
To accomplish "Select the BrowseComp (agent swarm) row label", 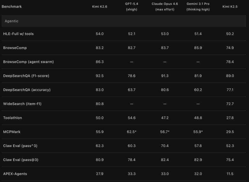I will pyautogui.click(x=28, y=62).
